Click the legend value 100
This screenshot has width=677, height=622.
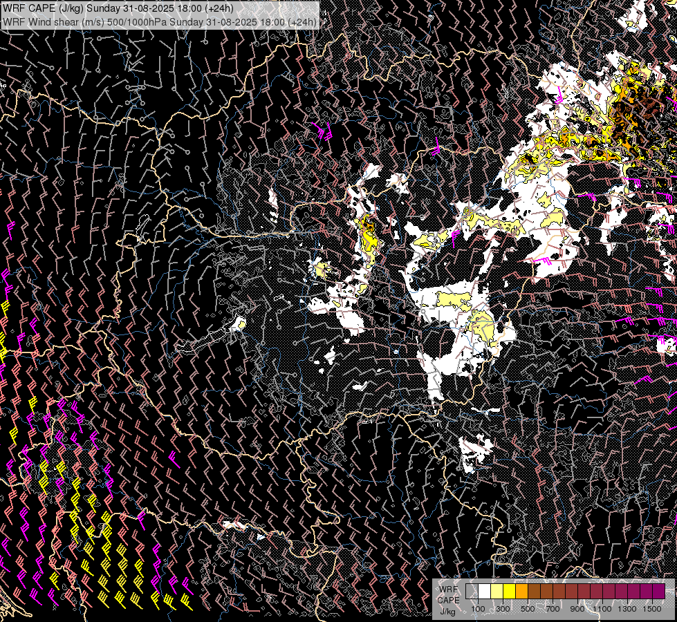[x=478, y=609]
